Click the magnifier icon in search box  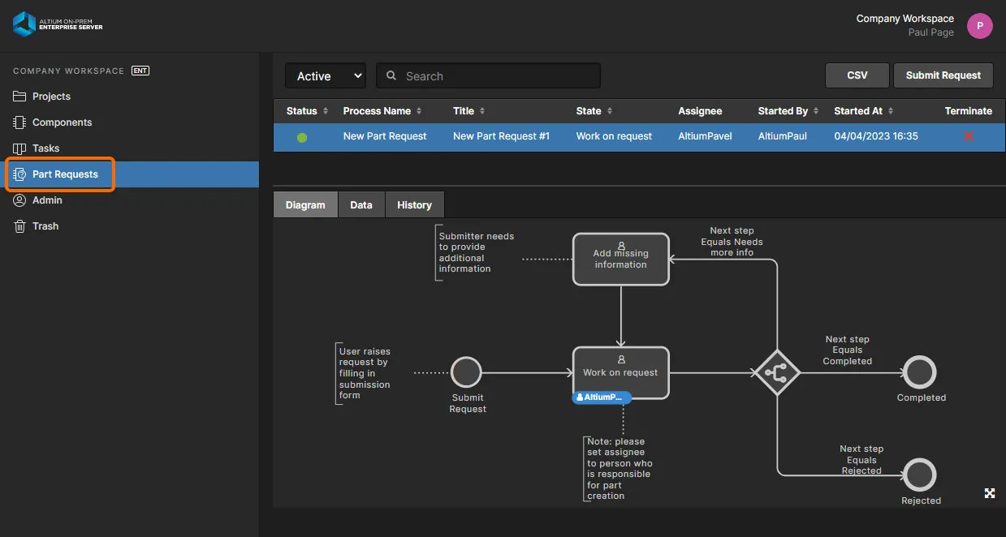391,75
